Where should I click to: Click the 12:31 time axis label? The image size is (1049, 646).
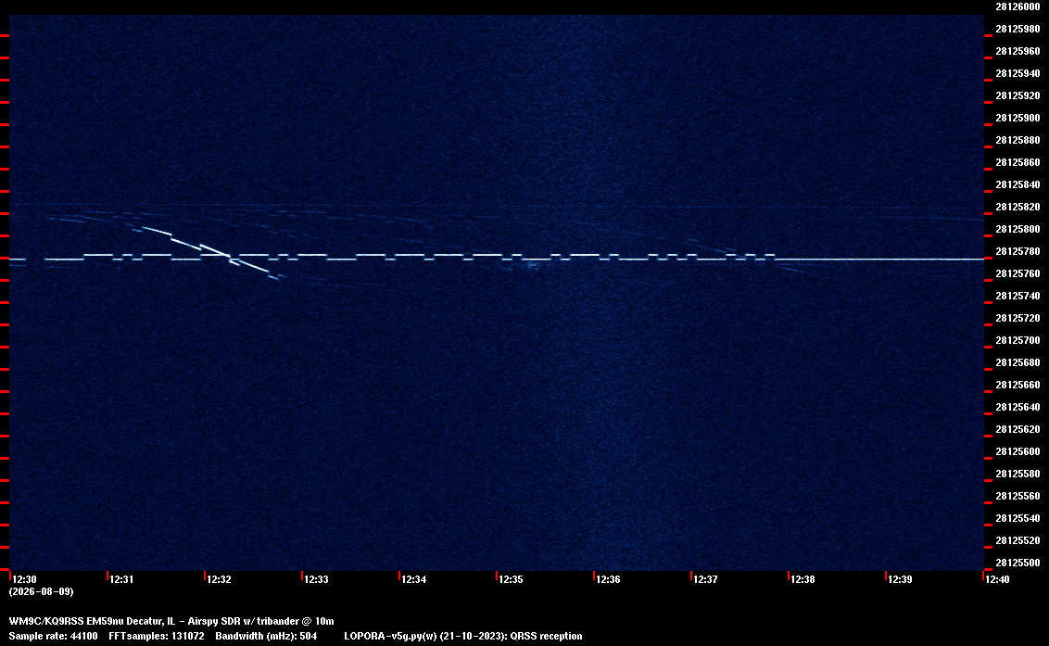[121, 579]
